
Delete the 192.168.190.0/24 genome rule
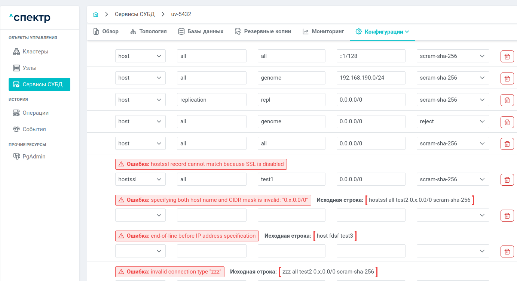[507, 78]
